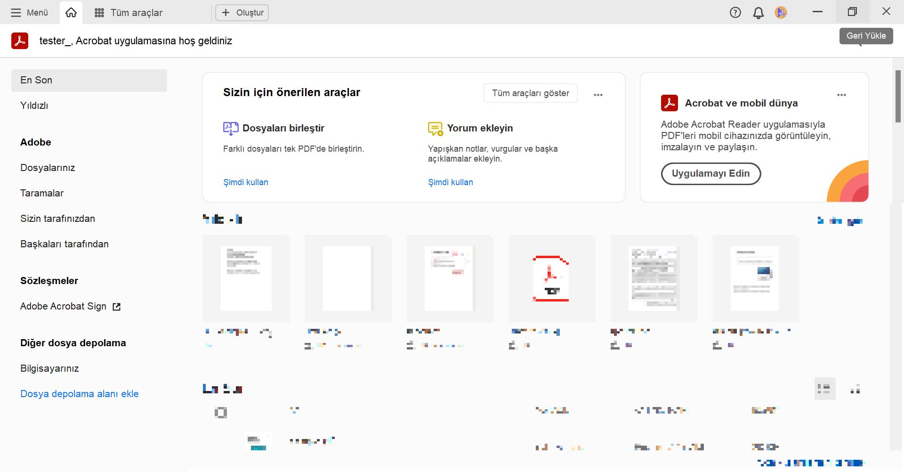The height and width of the screenshot is (472, 904).
Task: Go to the Home tab icon
Action: [x=71, y=13]
